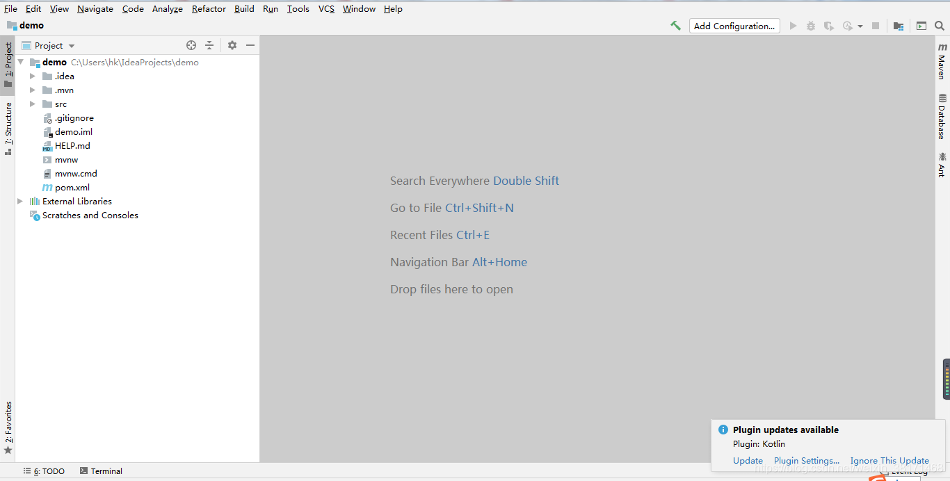Click the Add Configuration button
The image size is (950, 481).
tap(734, 26)
